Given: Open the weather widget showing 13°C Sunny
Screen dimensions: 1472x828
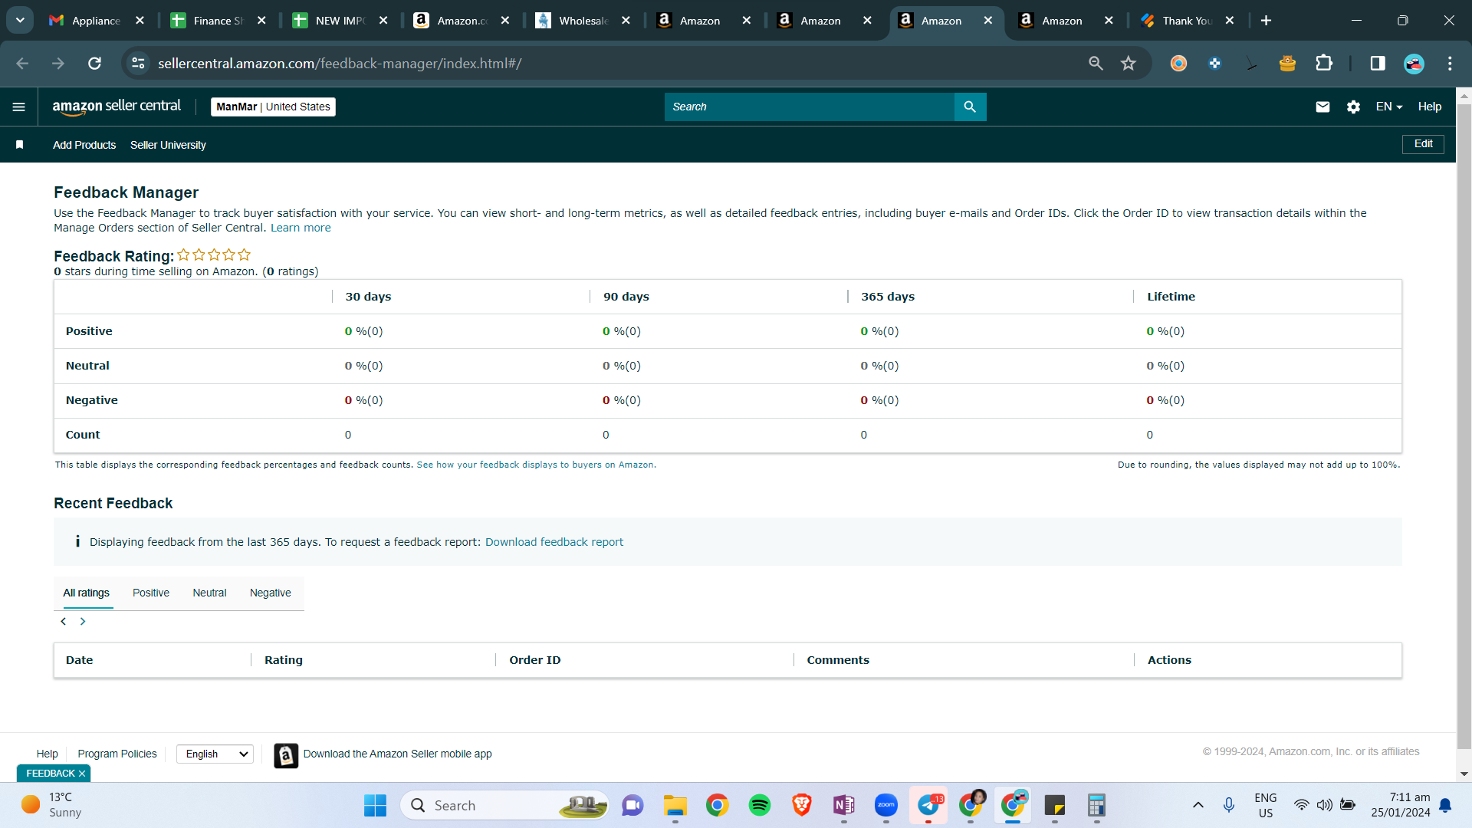Looking at the screenshot, I should click(52, 805).
